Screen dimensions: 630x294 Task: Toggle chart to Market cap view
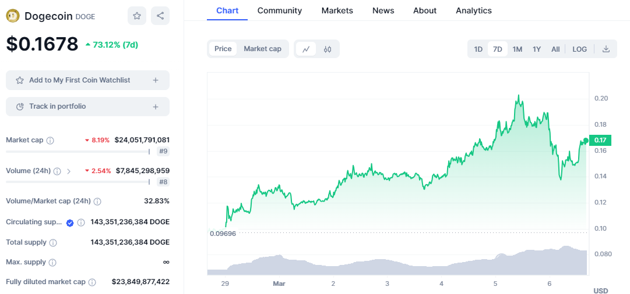coord(262,49)
